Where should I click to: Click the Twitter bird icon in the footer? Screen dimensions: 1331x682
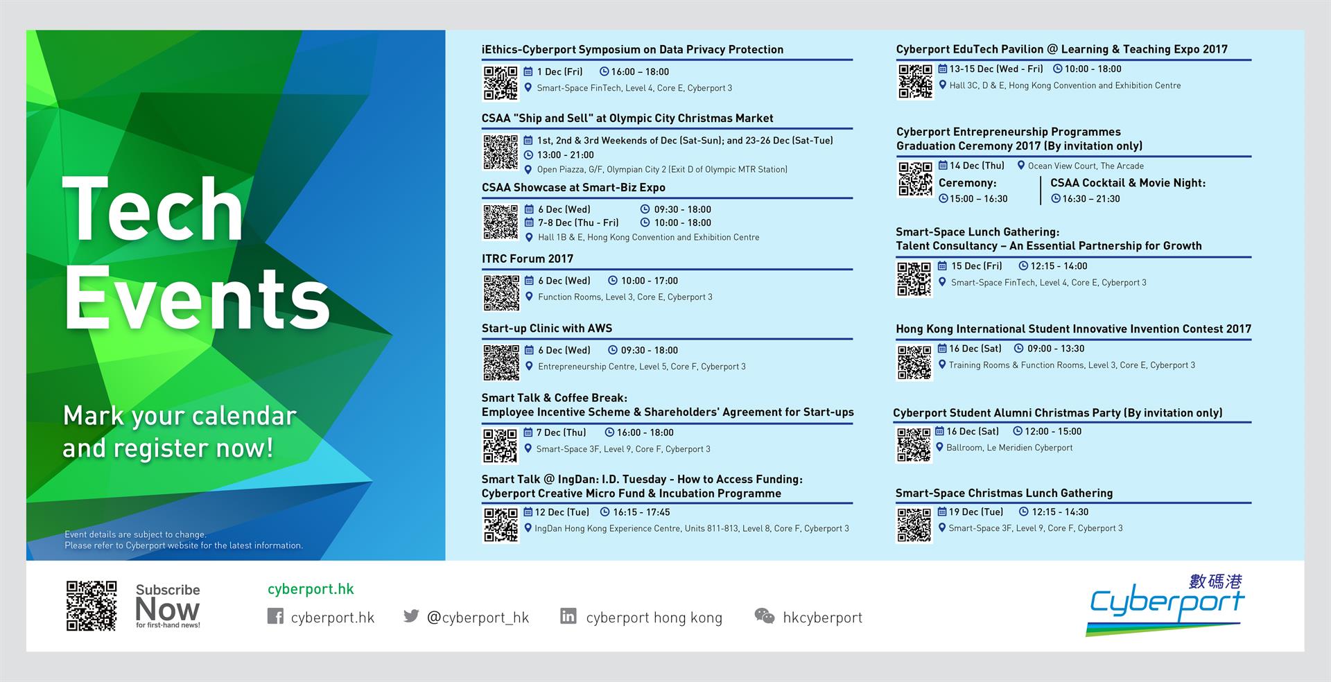tap(411, 615)
